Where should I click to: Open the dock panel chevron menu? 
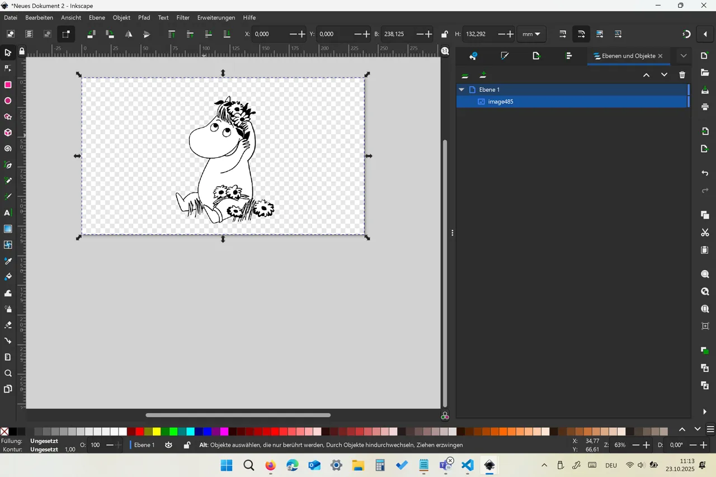point(684,56)
